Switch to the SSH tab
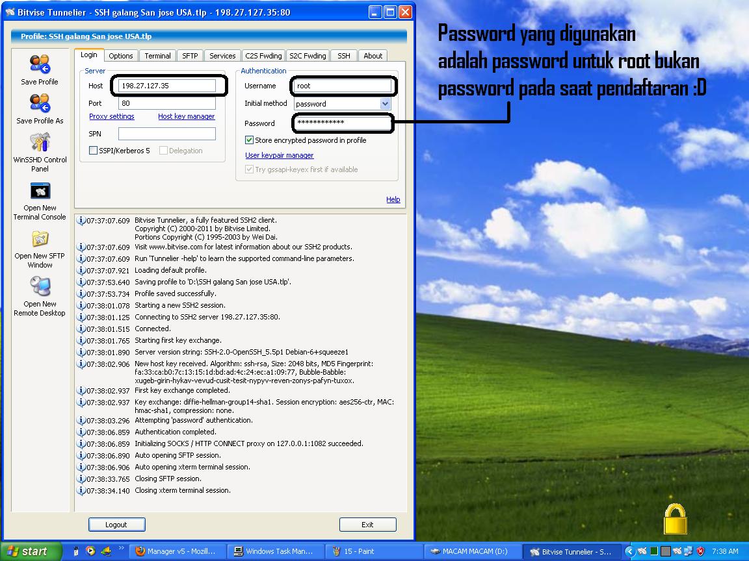Viewport: 749px width, 561px height. (x=344, y=56)
